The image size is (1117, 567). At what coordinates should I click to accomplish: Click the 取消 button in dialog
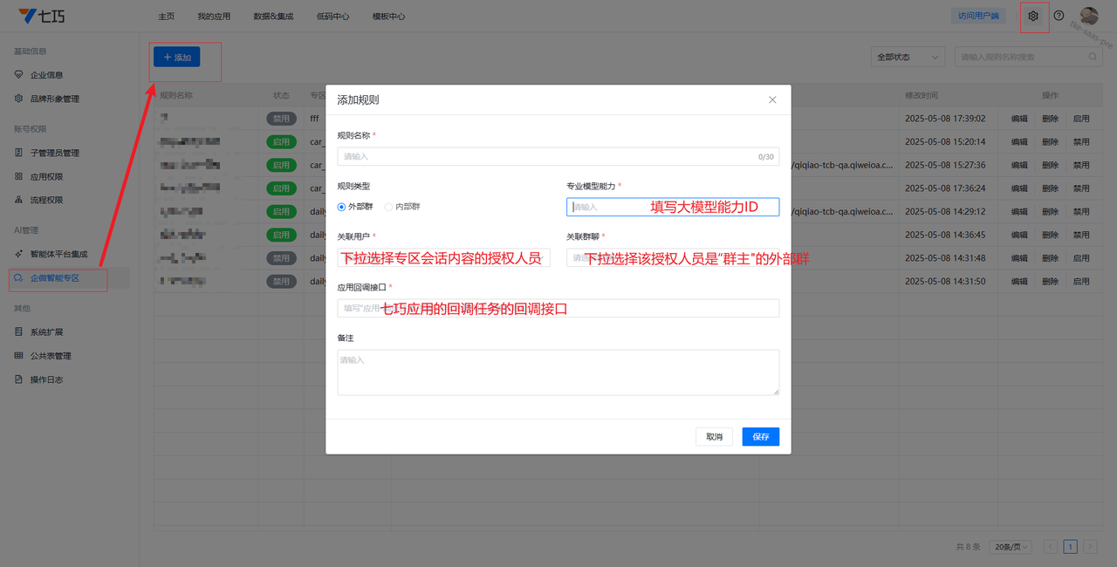click(714, 437)
